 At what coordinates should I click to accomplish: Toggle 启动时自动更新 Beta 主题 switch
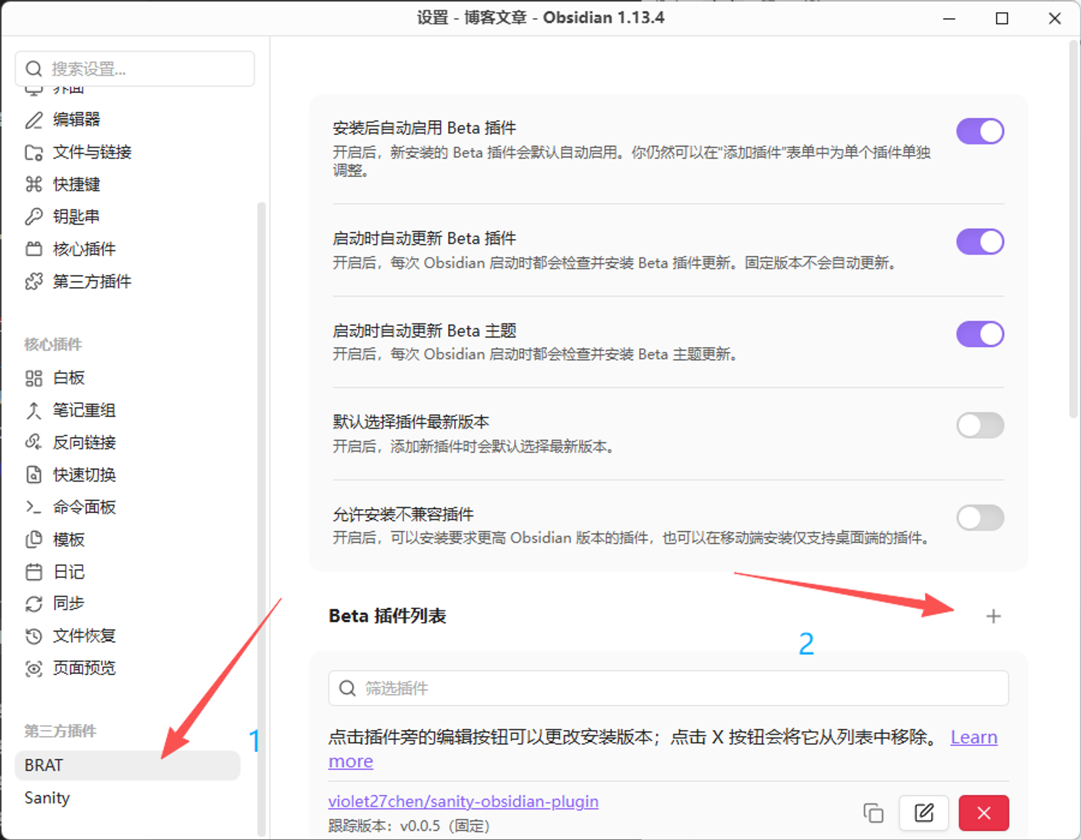(980, 334)
